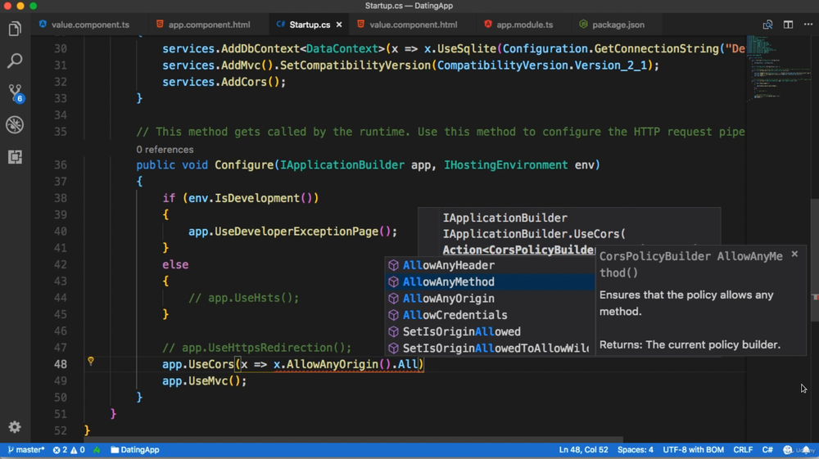This screenshot has width=819, height=459.
Task: Click the commented app.UseHttpsRedirection line
Action: pyautogui.click(x=256, y=348)
